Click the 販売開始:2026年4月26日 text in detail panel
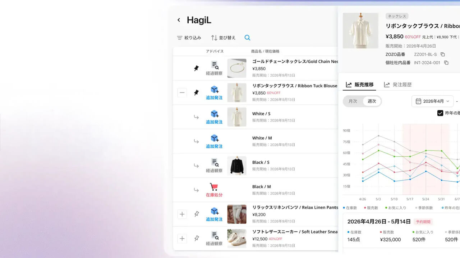This screenshot has width=460, height=258. (x=411, y=46)
